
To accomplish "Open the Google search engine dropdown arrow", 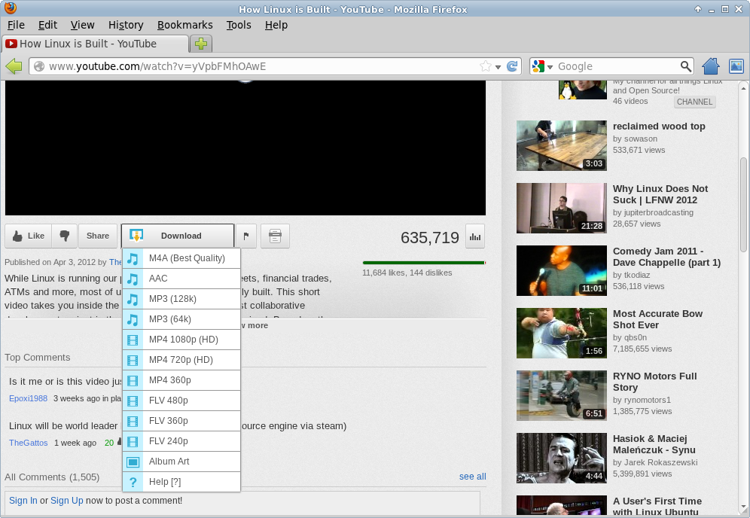I will (x=550, y=67).
